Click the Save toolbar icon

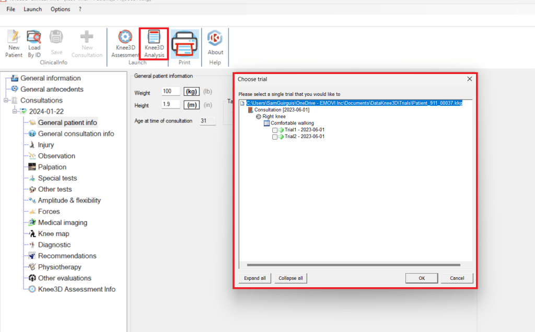pos(56,43)
